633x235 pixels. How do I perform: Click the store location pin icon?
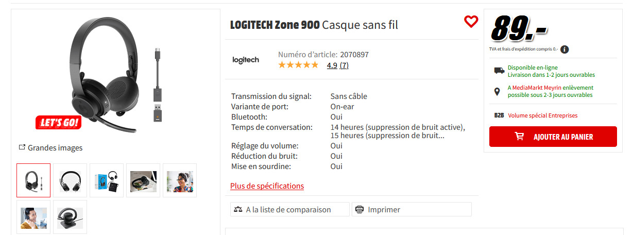click(497, 92)
